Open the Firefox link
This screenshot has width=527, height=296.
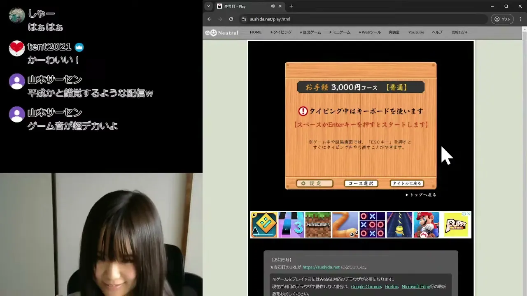coord(391,287)
